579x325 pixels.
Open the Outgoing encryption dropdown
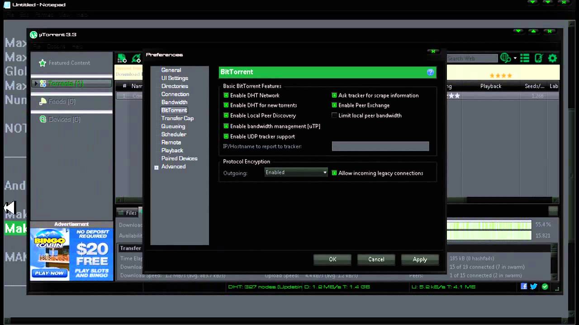coord(296,172)
